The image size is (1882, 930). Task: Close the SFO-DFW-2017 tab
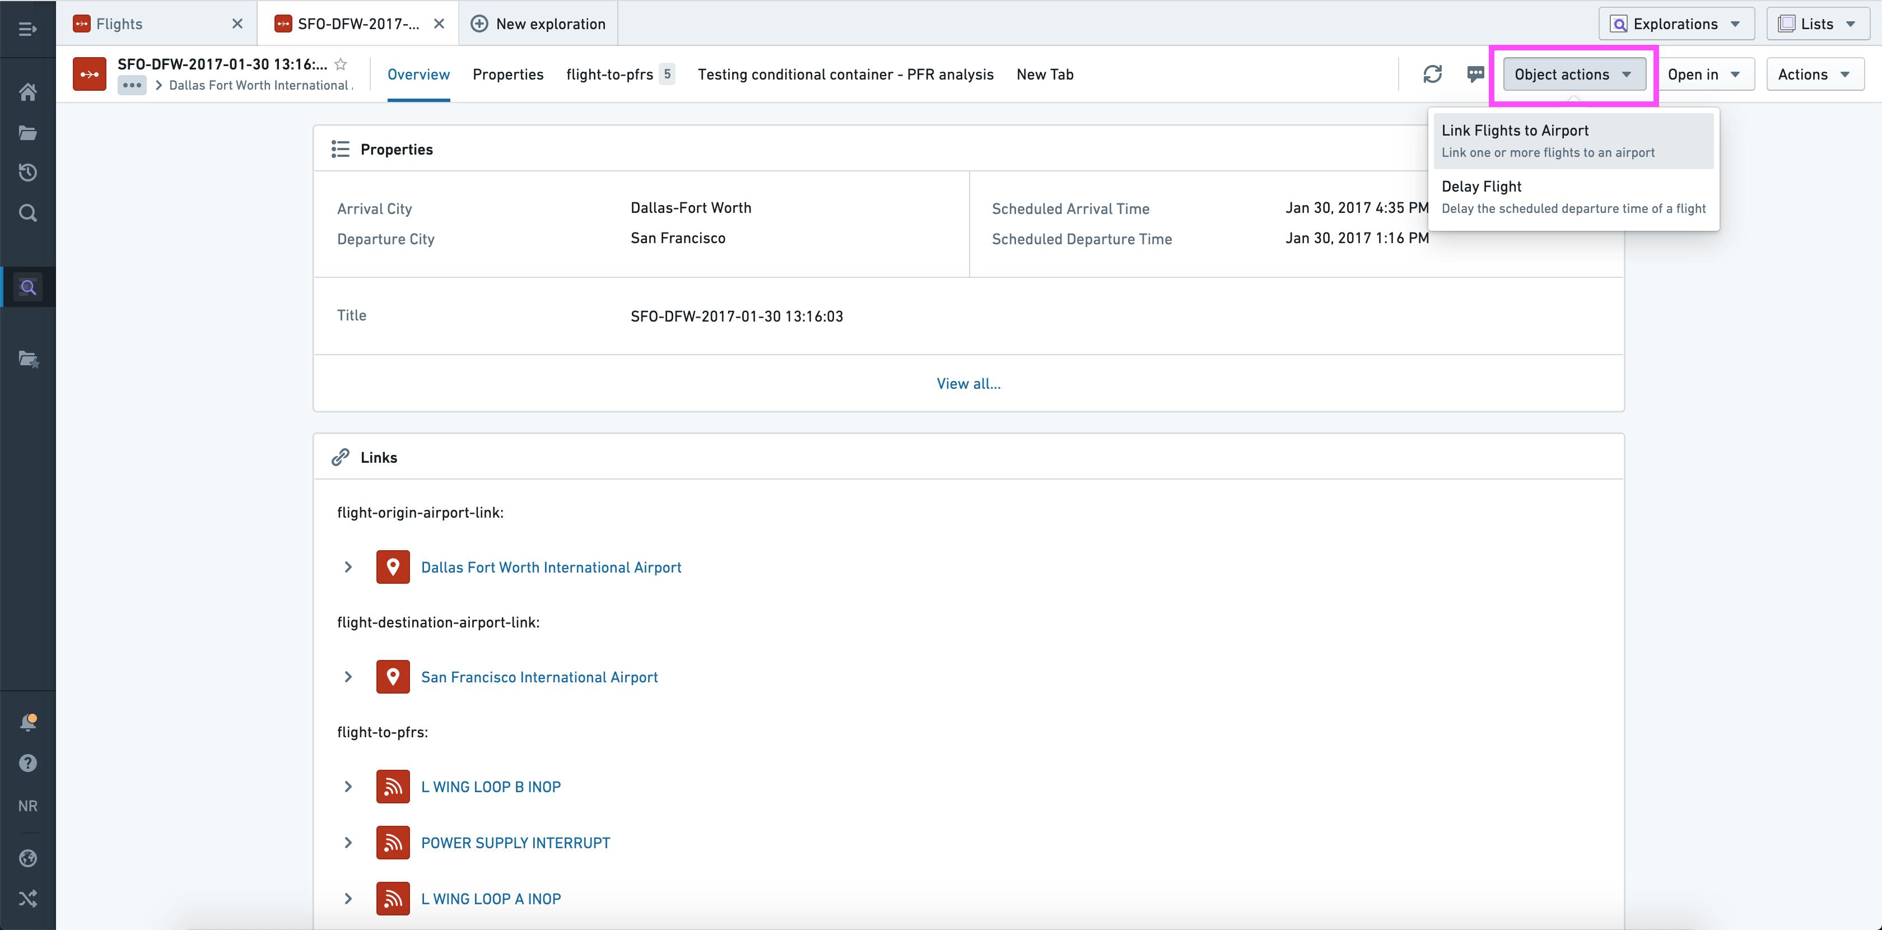click(439, 24)
